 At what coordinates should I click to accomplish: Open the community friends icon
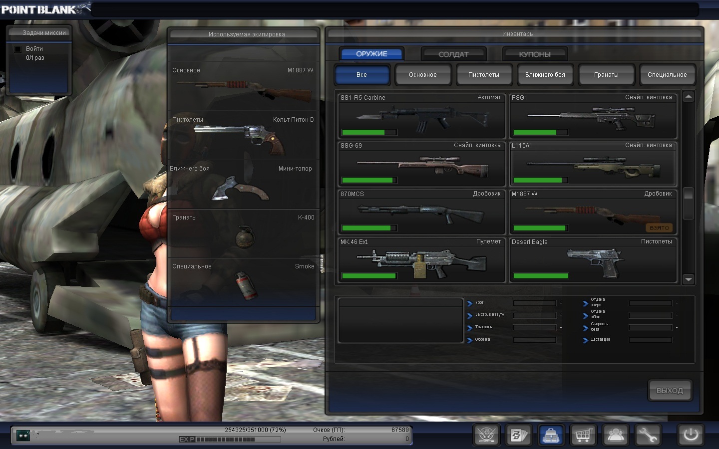coord(615,436)
